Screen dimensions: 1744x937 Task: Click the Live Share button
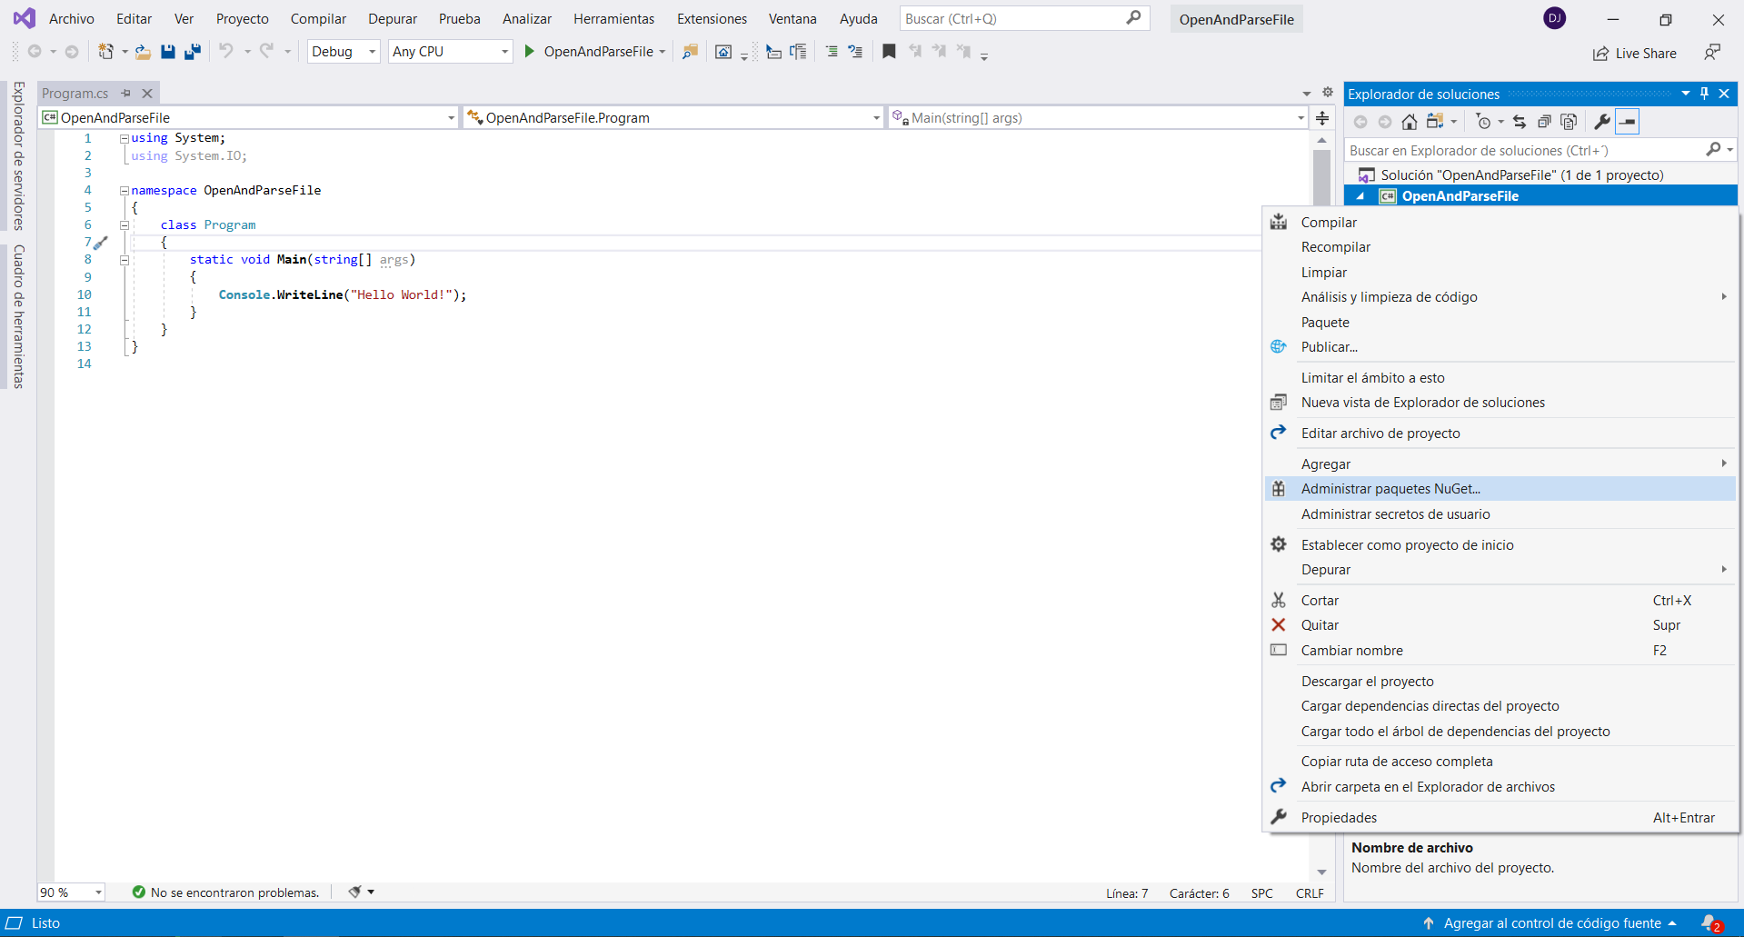click(x=1635, y=54)
